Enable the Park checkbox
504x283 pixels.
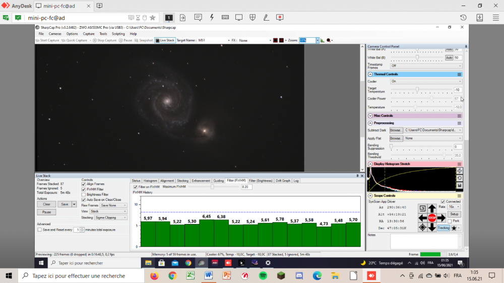(x=450, y=221)
